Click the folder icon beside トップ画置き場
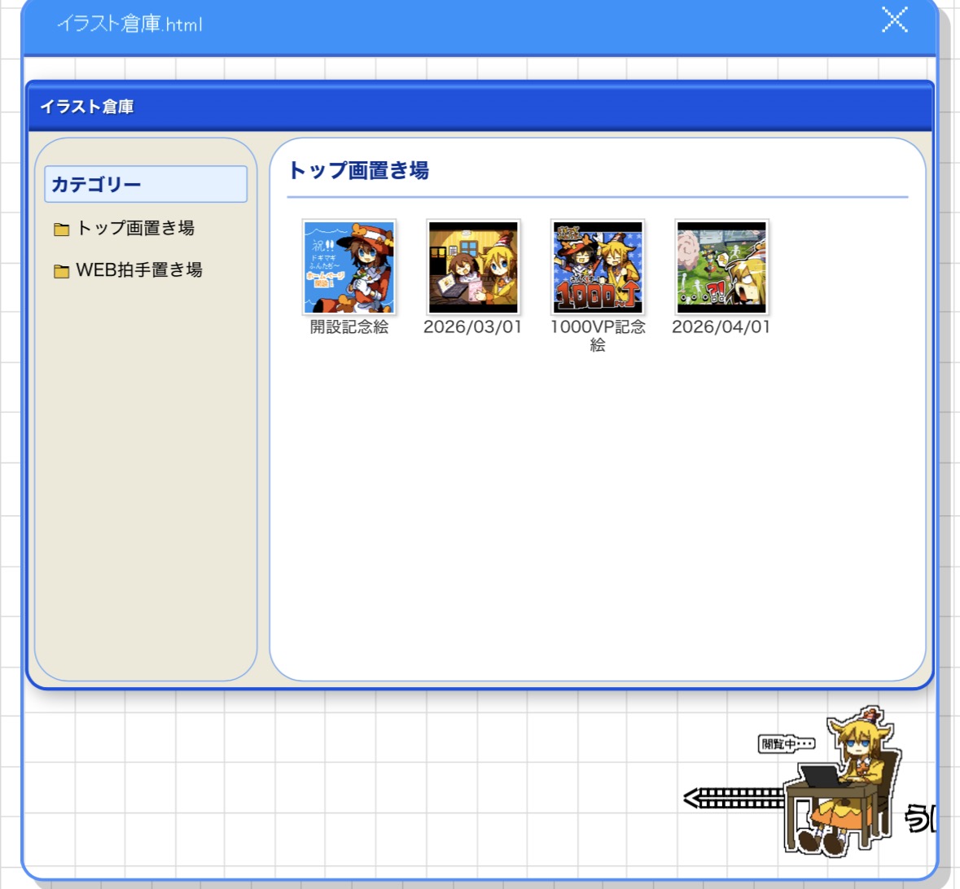The height and width of the screenshot is (889, 960). coord(61,230)
